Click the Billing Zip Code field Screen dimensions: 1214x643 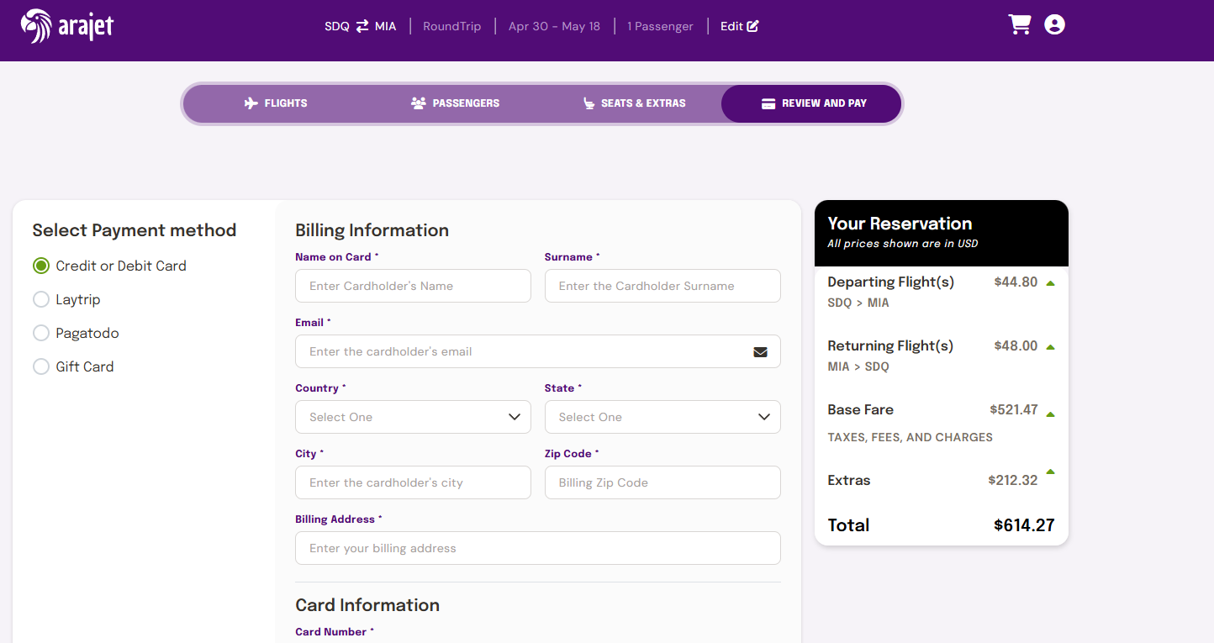tap(662, 482)
